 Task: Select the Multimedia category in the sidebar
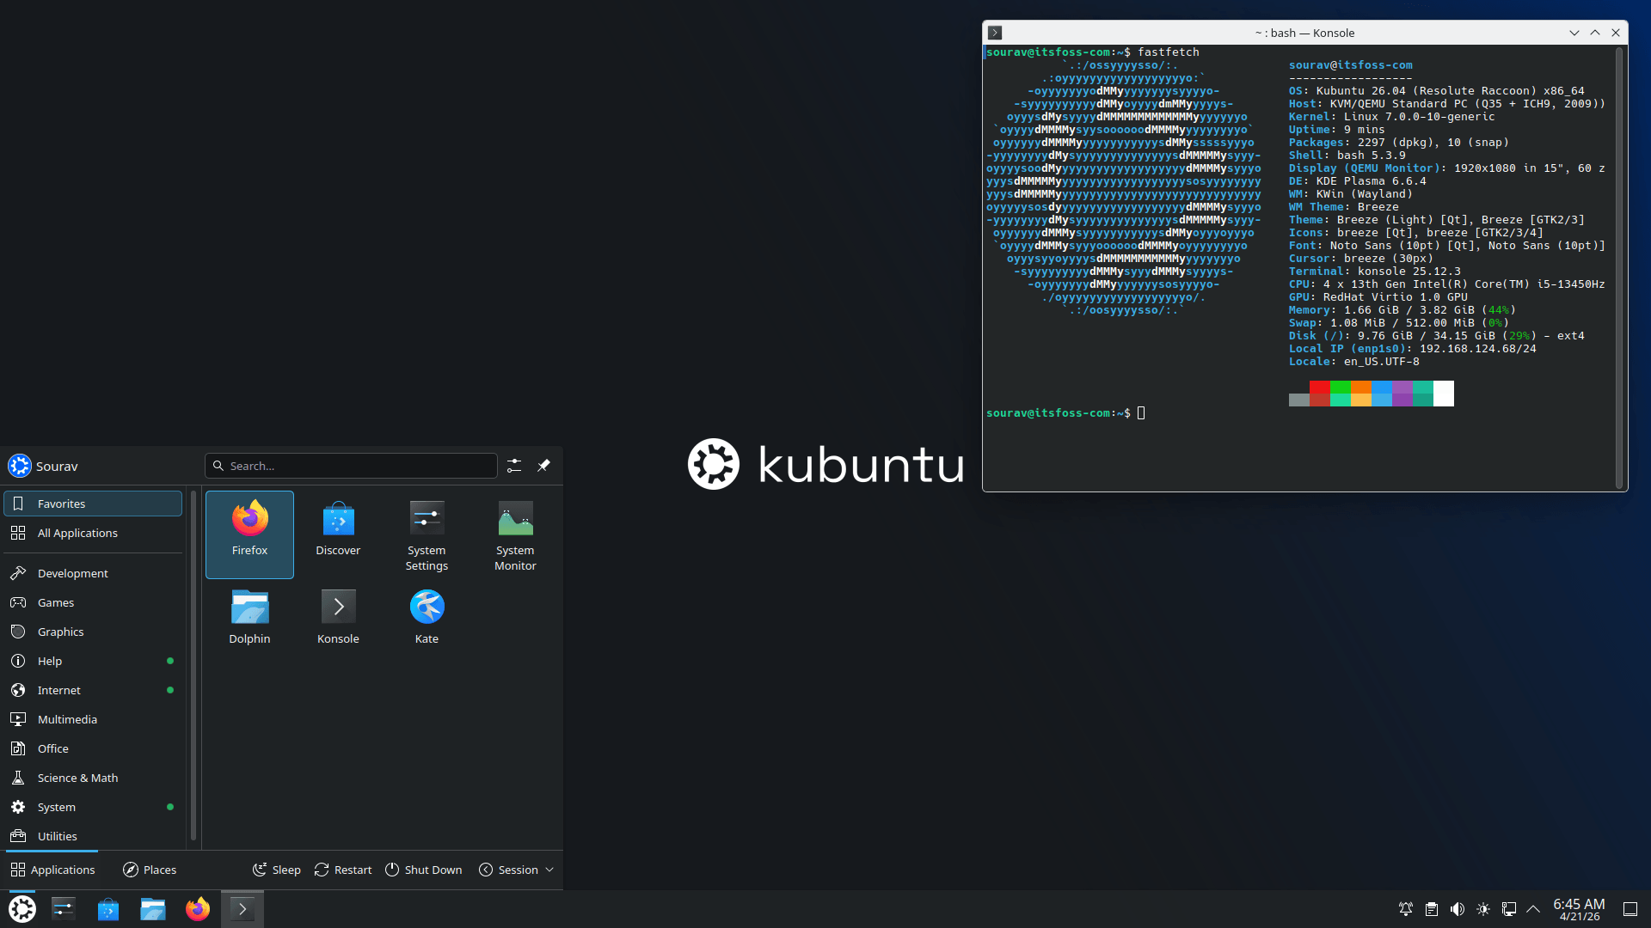coord(66,718)
